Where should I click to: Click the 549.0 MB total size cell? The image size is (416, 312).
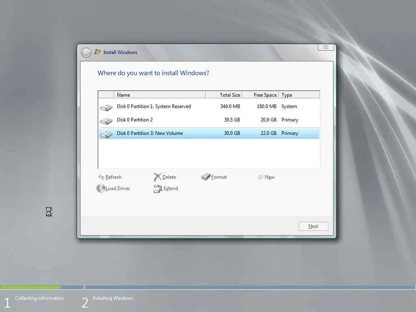click(x=230, y=106)
